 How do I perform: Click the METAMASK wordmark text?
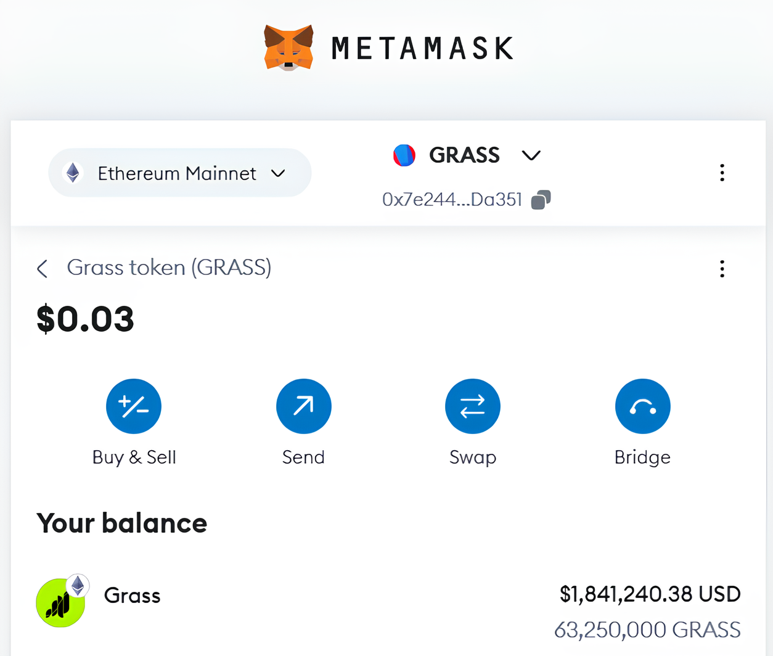point(423,49)
